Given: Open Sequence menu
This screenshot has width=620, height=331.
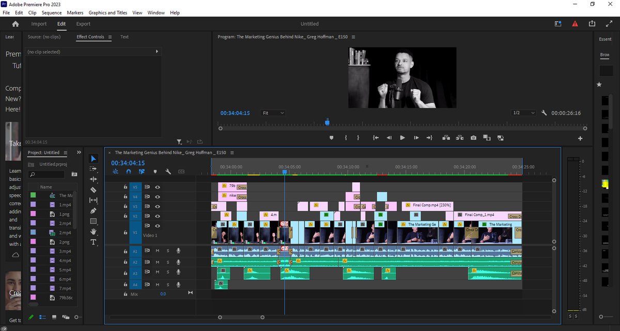Looking at the screenshot, I should click(x=52, y=12).
